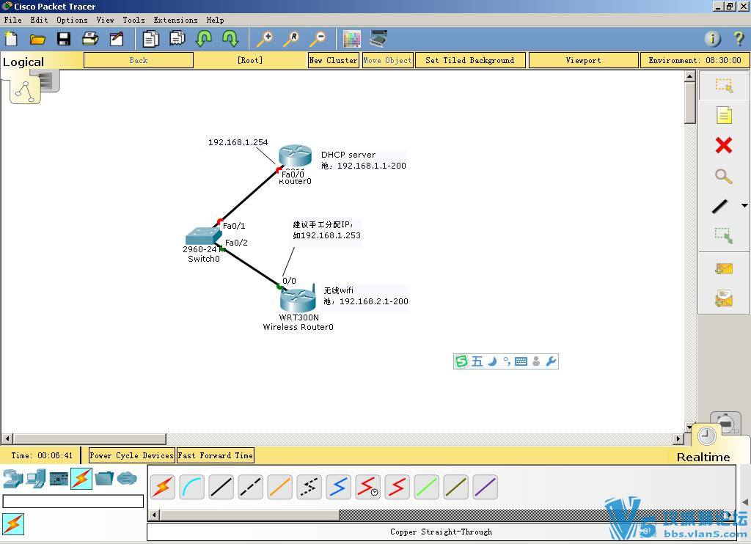Open the Tools menu
Screen dimensions: 751x544
133,20
